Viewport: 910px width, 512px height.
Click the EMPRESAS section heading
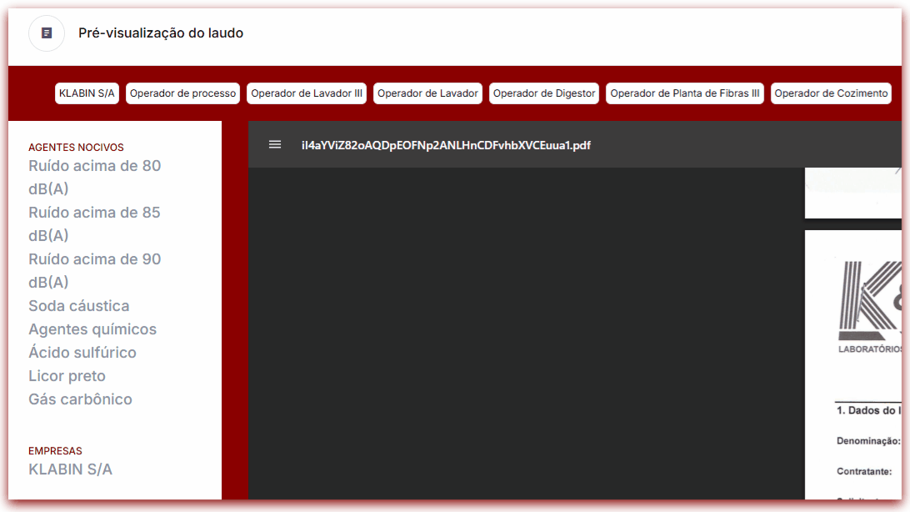click(55, 451)
